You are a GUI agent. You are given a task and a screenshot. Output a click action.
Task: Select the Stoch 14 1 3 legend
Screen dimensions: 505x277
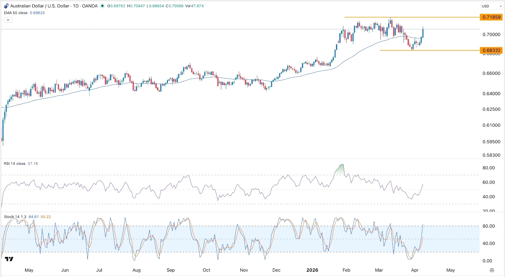coord(14,217)
